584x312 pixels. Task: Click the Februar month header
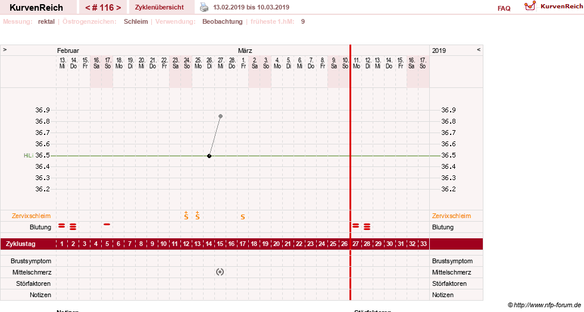pos(68,51)
